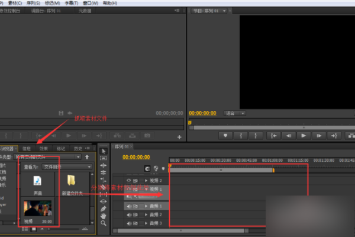Select the Ripple Edit tool

104,165
